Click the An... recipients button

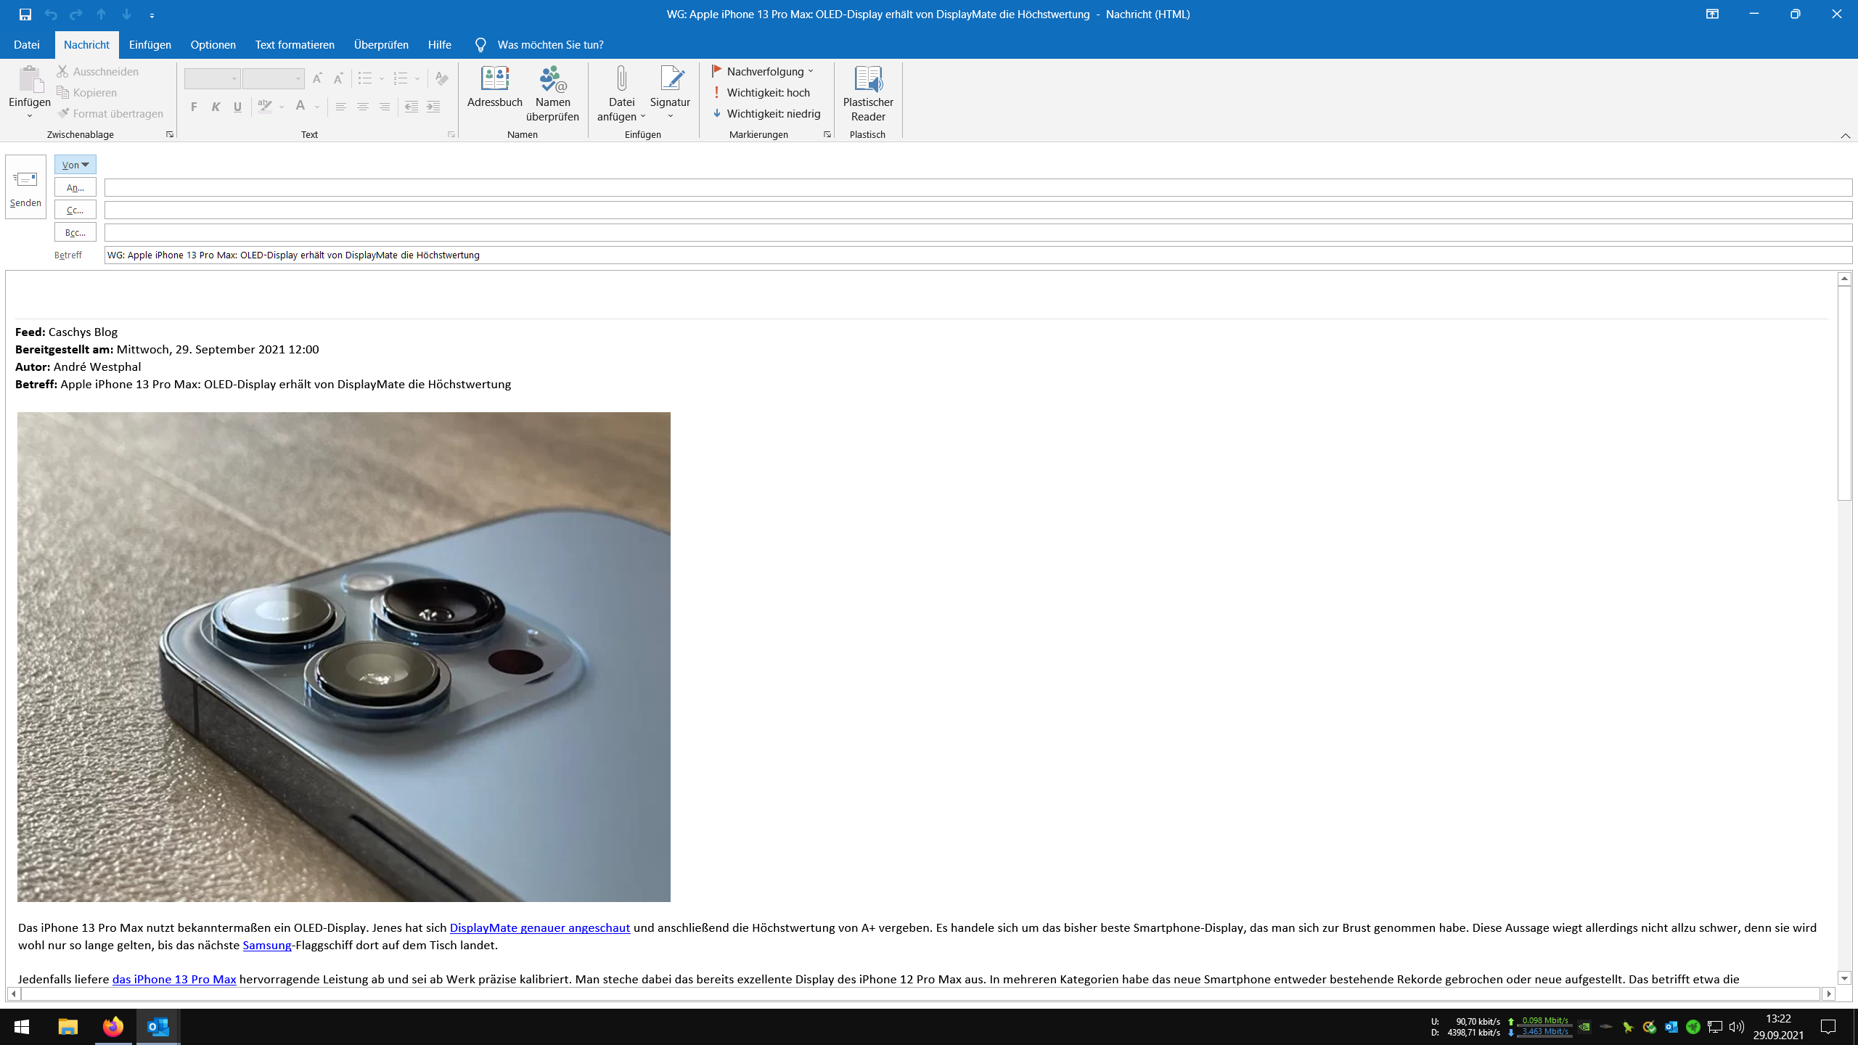click(x=75, y=187)
